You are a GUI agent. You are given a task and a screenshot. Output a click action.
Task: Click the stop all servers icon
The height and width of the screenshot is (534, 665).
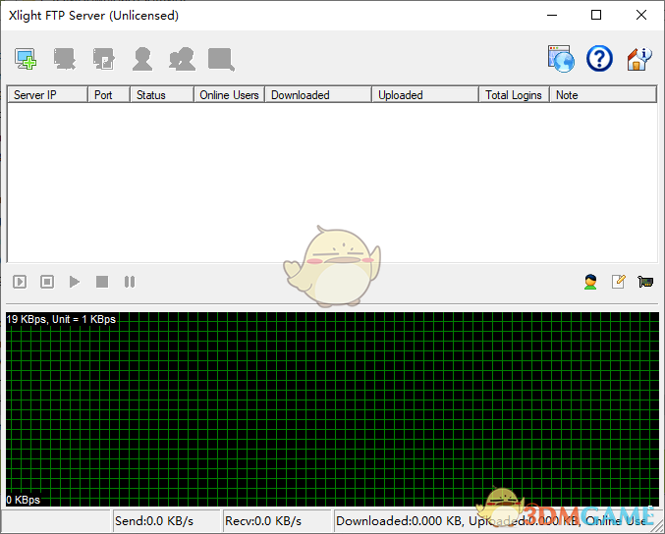tap(47, 282)
